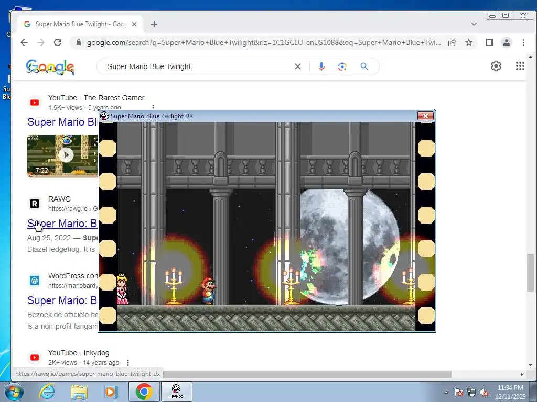The width and height of the screenshot is (537, 402).
Task: Close the Blue Twilight DX game window
Action: (x=425, y=116)
